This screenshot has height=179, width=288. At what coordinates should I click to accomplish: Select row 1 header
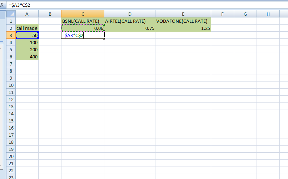(11, 21)
